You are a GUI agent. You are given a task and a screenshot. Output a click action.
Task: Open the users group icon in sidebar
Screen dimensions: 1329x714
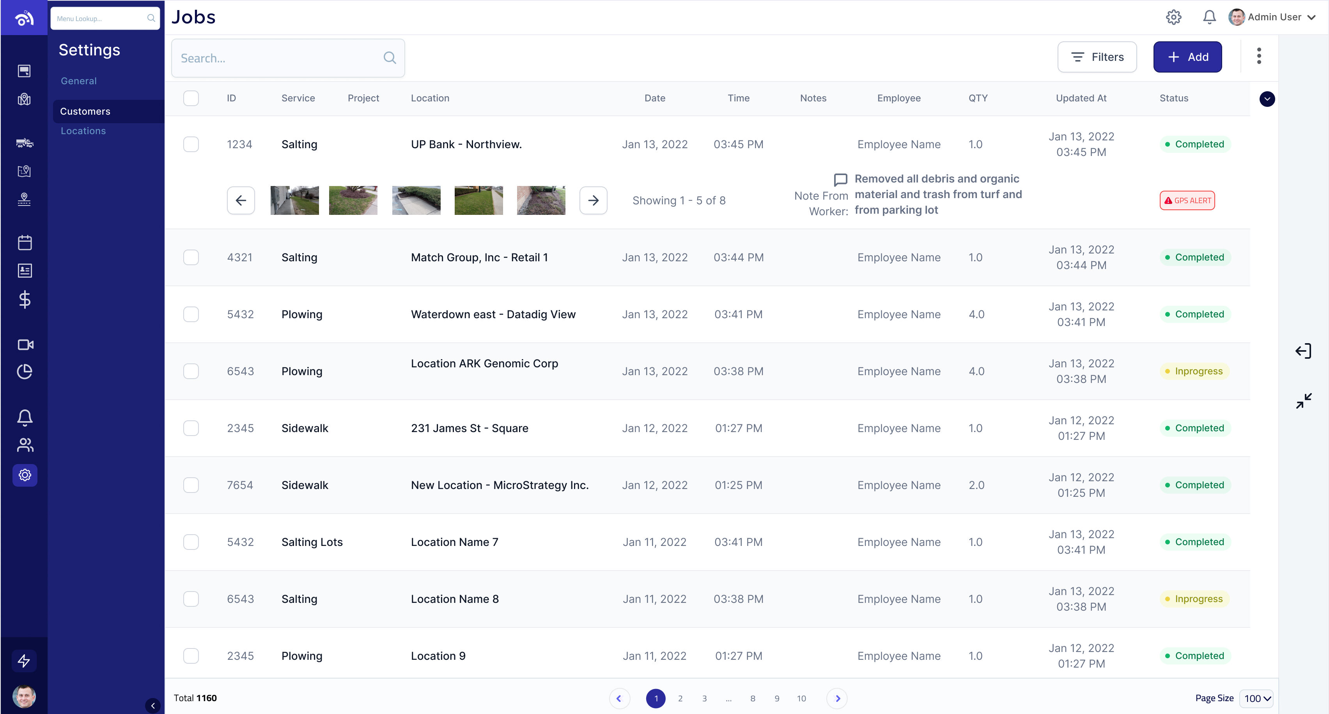coord(25,445)
